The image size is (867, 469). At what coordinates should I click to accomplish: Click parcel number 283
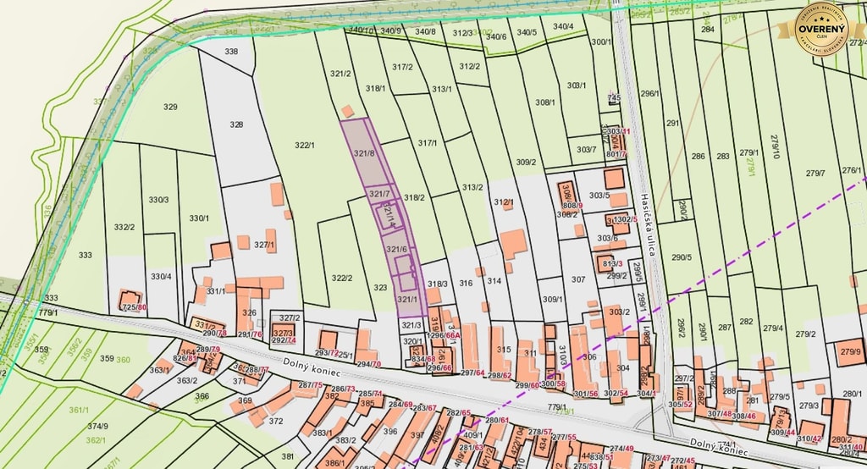723,156
